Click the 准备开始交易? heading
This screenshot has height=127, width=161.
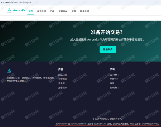coord(107,32)
